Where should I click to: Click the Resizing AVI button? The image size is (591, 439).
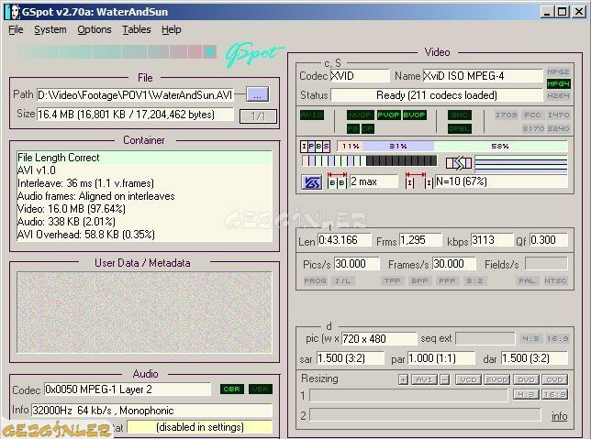[424, 379]
